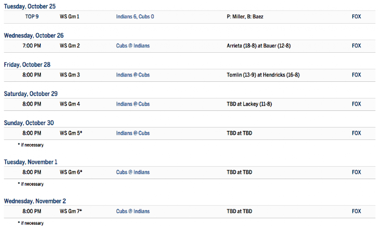Open the WS Gm 5 Indians @ Cubs matchup
379x229 pixels.
[x=133, y=133]
